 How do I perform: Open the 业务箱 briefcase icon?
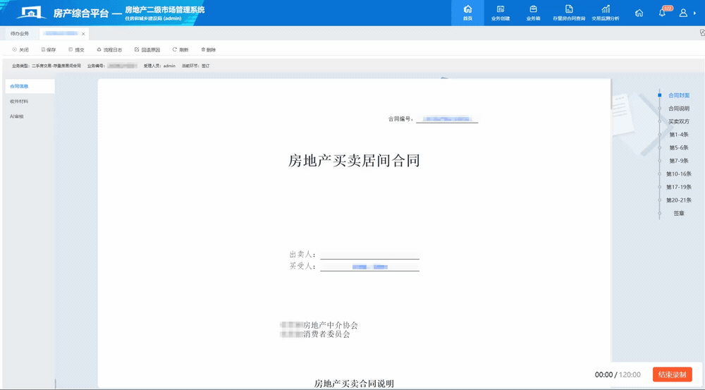tap(533, 13)
